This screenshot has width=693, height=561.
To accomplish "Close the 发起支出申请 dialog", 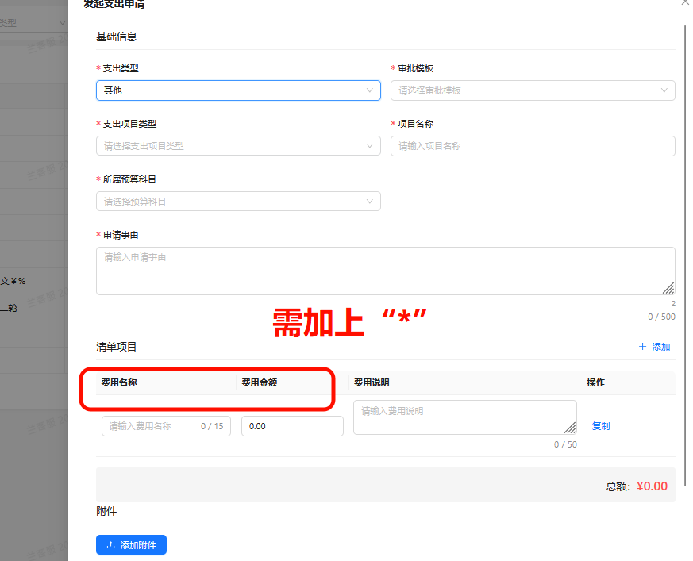I will (685, 3).
